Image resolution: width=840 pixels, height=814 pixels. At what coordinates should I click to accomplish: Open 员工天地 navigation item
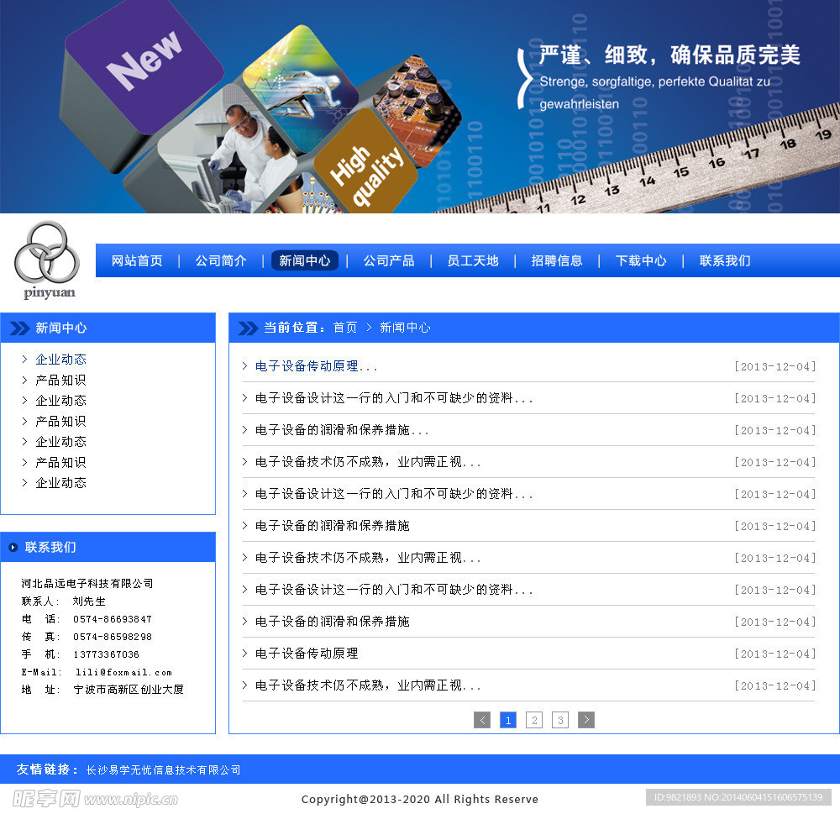473,261
